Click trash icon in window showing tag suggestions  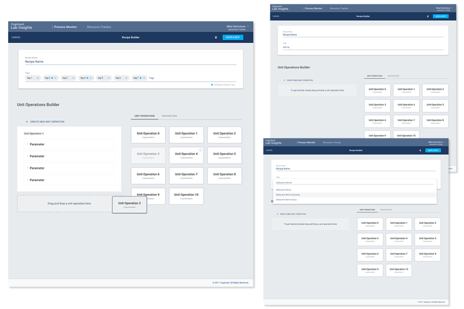420,150
